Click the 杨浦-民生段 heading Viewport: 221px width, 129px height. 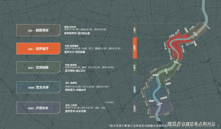[70, 27]
